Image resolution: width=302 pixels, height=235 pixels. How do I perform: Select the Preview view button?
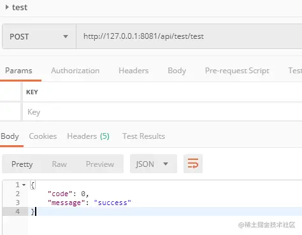tap(100, 164)
